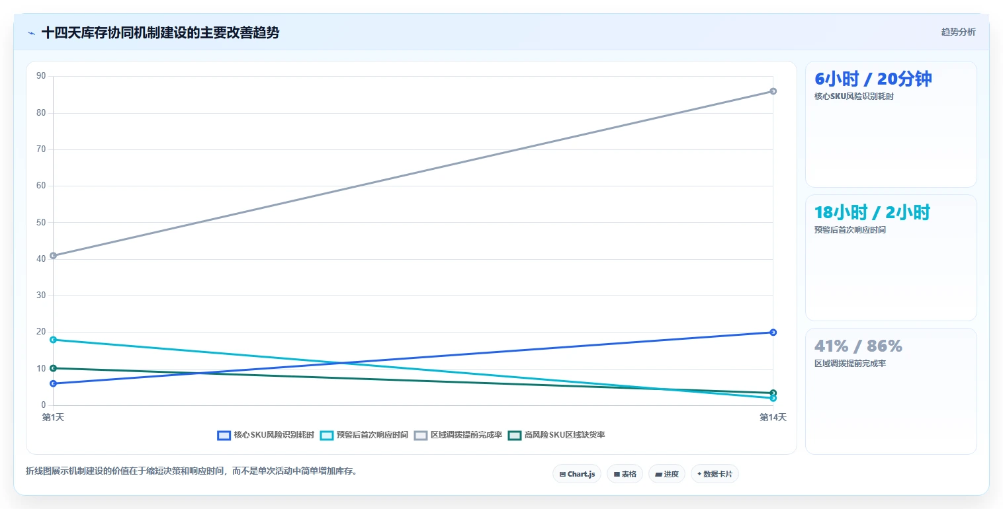Viewport: 1003px width, 509px height.
Task: Click the cyan data point at 第14天
Action: click(773, 398)
